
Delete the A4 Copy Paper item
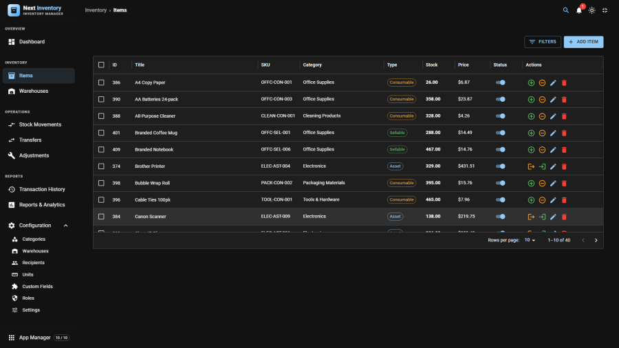(x=564, y=83)
